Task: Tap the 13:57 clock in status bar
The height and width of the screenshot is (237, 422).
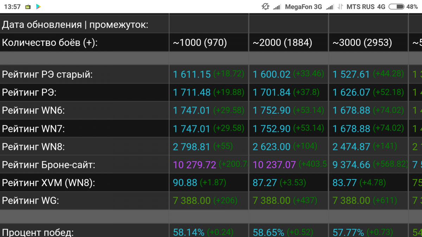Action: click(12, 7)
